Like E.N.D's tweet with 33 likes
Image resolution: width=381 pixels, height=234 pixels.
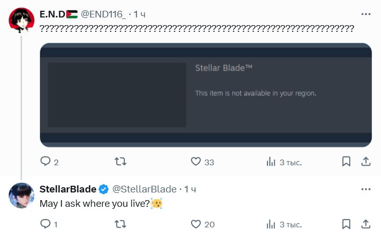click(196, 162)
